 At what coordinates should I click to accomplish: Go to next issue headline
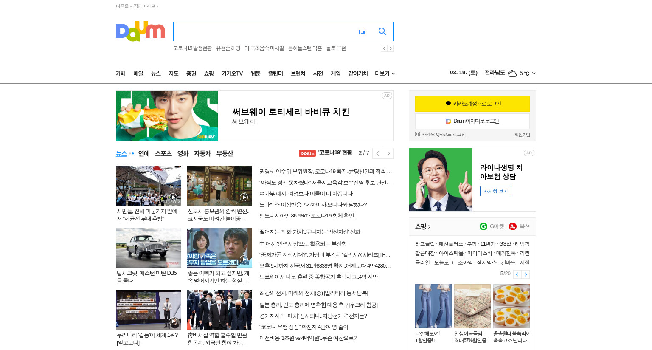click(388, 153)
